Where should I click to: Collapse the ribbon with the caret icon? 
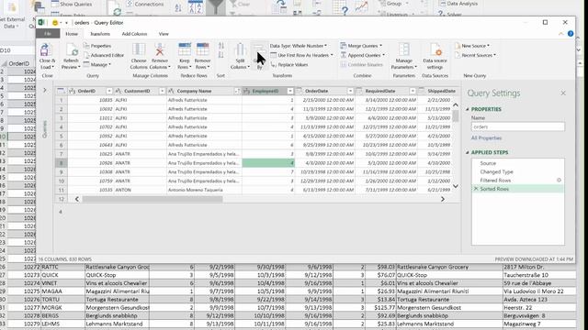561,34
